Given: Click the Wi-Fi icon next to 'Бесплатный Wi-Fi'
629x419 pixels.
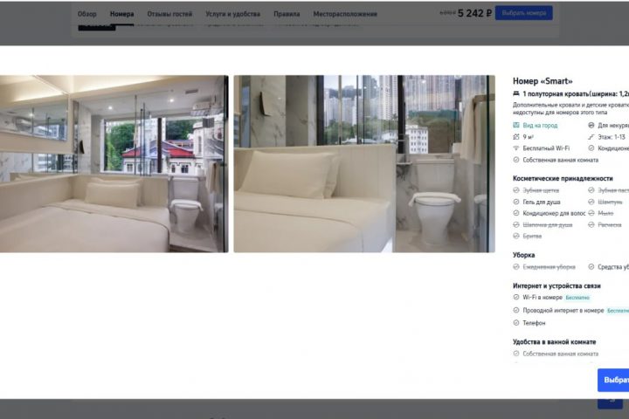Looking at the screenshot, I should pyautogui.click(x=516, y=148).
